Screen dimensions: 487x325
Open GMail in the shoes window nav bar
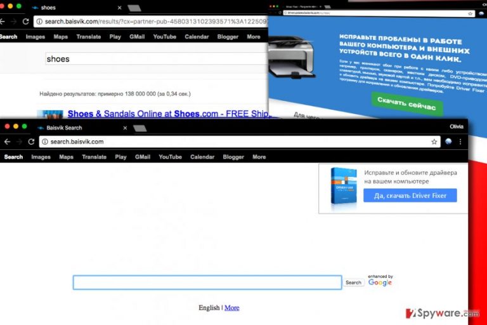[x=137, y=37]
